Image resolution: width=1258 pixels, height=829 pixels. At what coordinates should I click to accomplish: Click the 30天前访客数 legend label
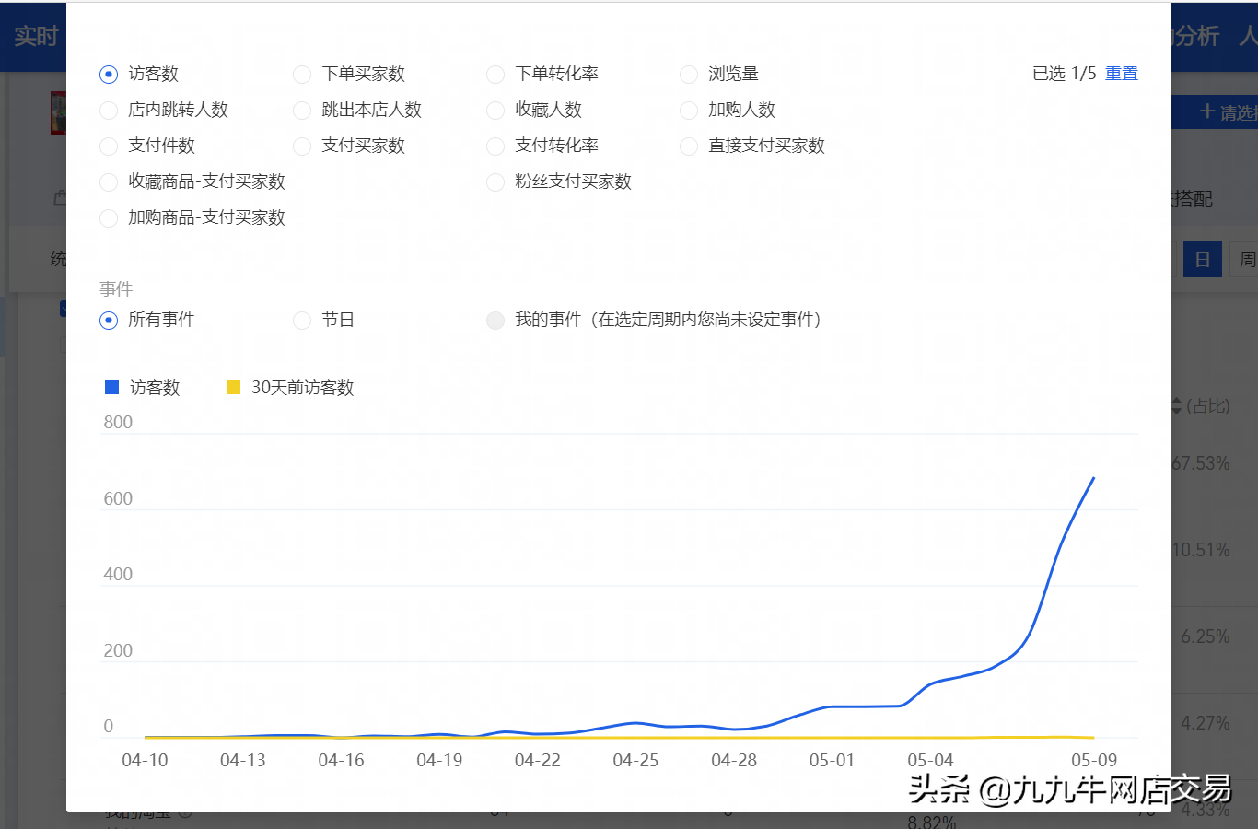(x=303, y=388)
